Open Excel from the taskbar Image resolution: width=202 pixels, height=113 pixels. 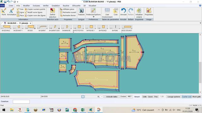(83, 110)
